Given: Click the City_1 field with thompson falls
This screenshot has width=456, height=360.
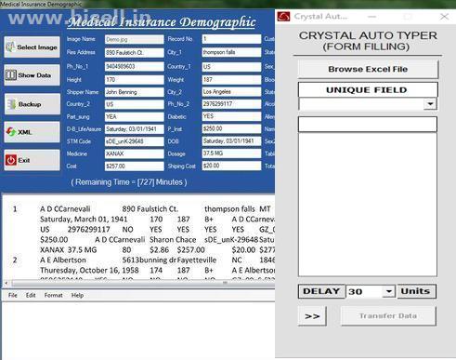Looking at the screenshot, I should [x=231, y=52].
